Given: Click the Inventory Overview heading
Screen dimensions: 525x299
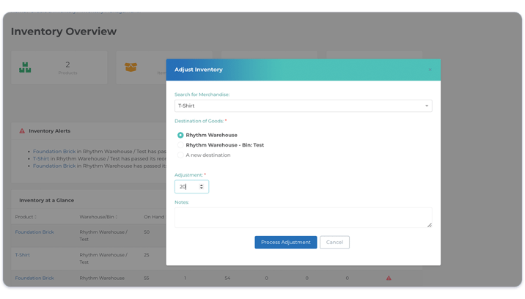Looking at the screenshot, I should pos(64,32).
